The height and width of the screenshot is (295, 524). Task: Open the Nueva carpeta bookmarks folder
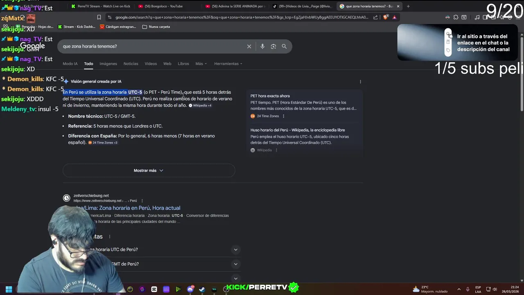(x=156, y=27)
